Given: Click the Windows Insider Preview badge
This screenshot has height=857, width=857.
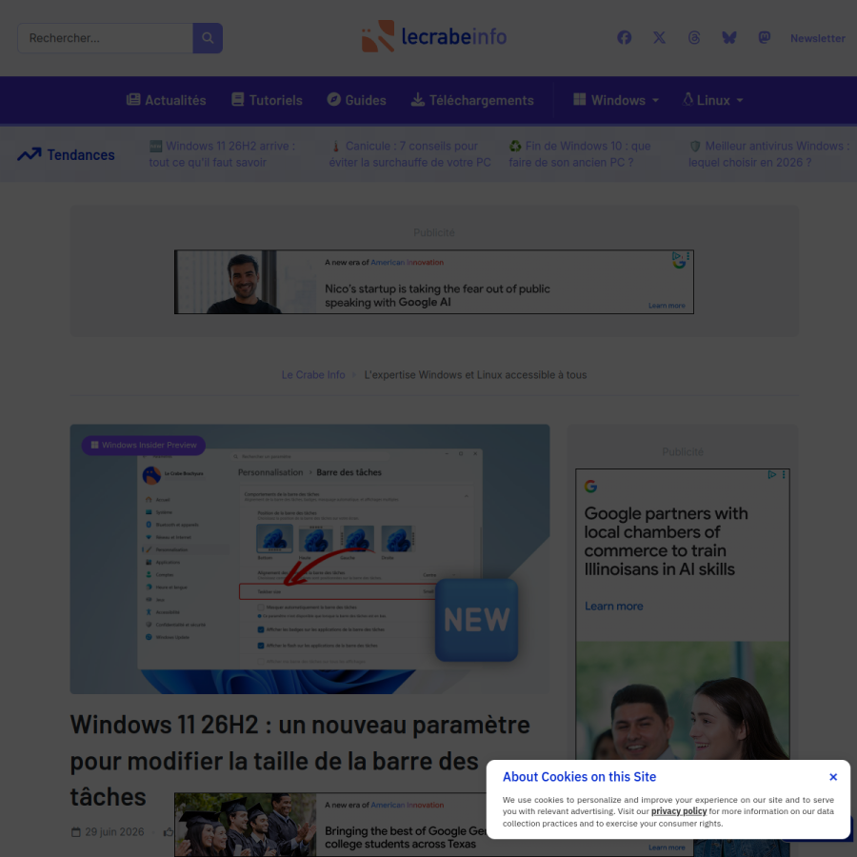Looking at the screenshot, I should click(x=144, y=445).
